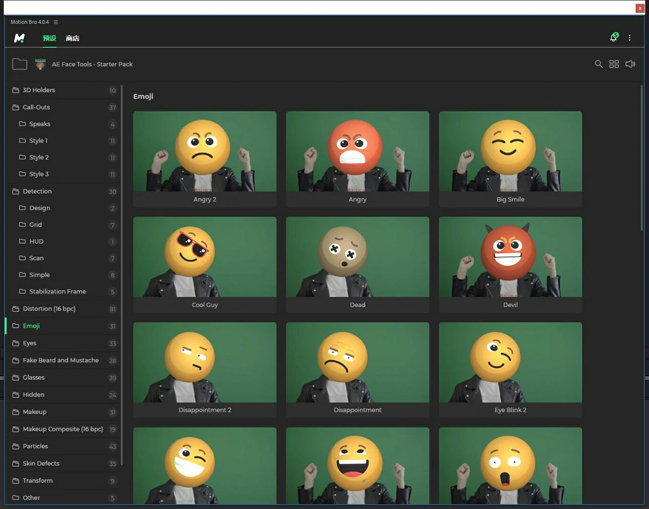Select the laughing open-mouth emoji preset
The width and height of the screenshot is (649, 509).
[x=357, y=466]
